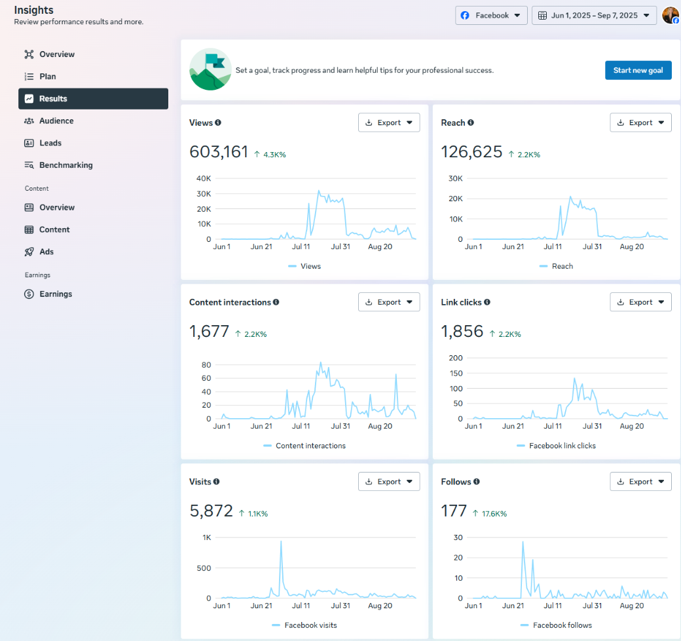Screen dimensions: 681x641
Task: Open your profile avatar in the top right
Action: (x=671, y=15)
